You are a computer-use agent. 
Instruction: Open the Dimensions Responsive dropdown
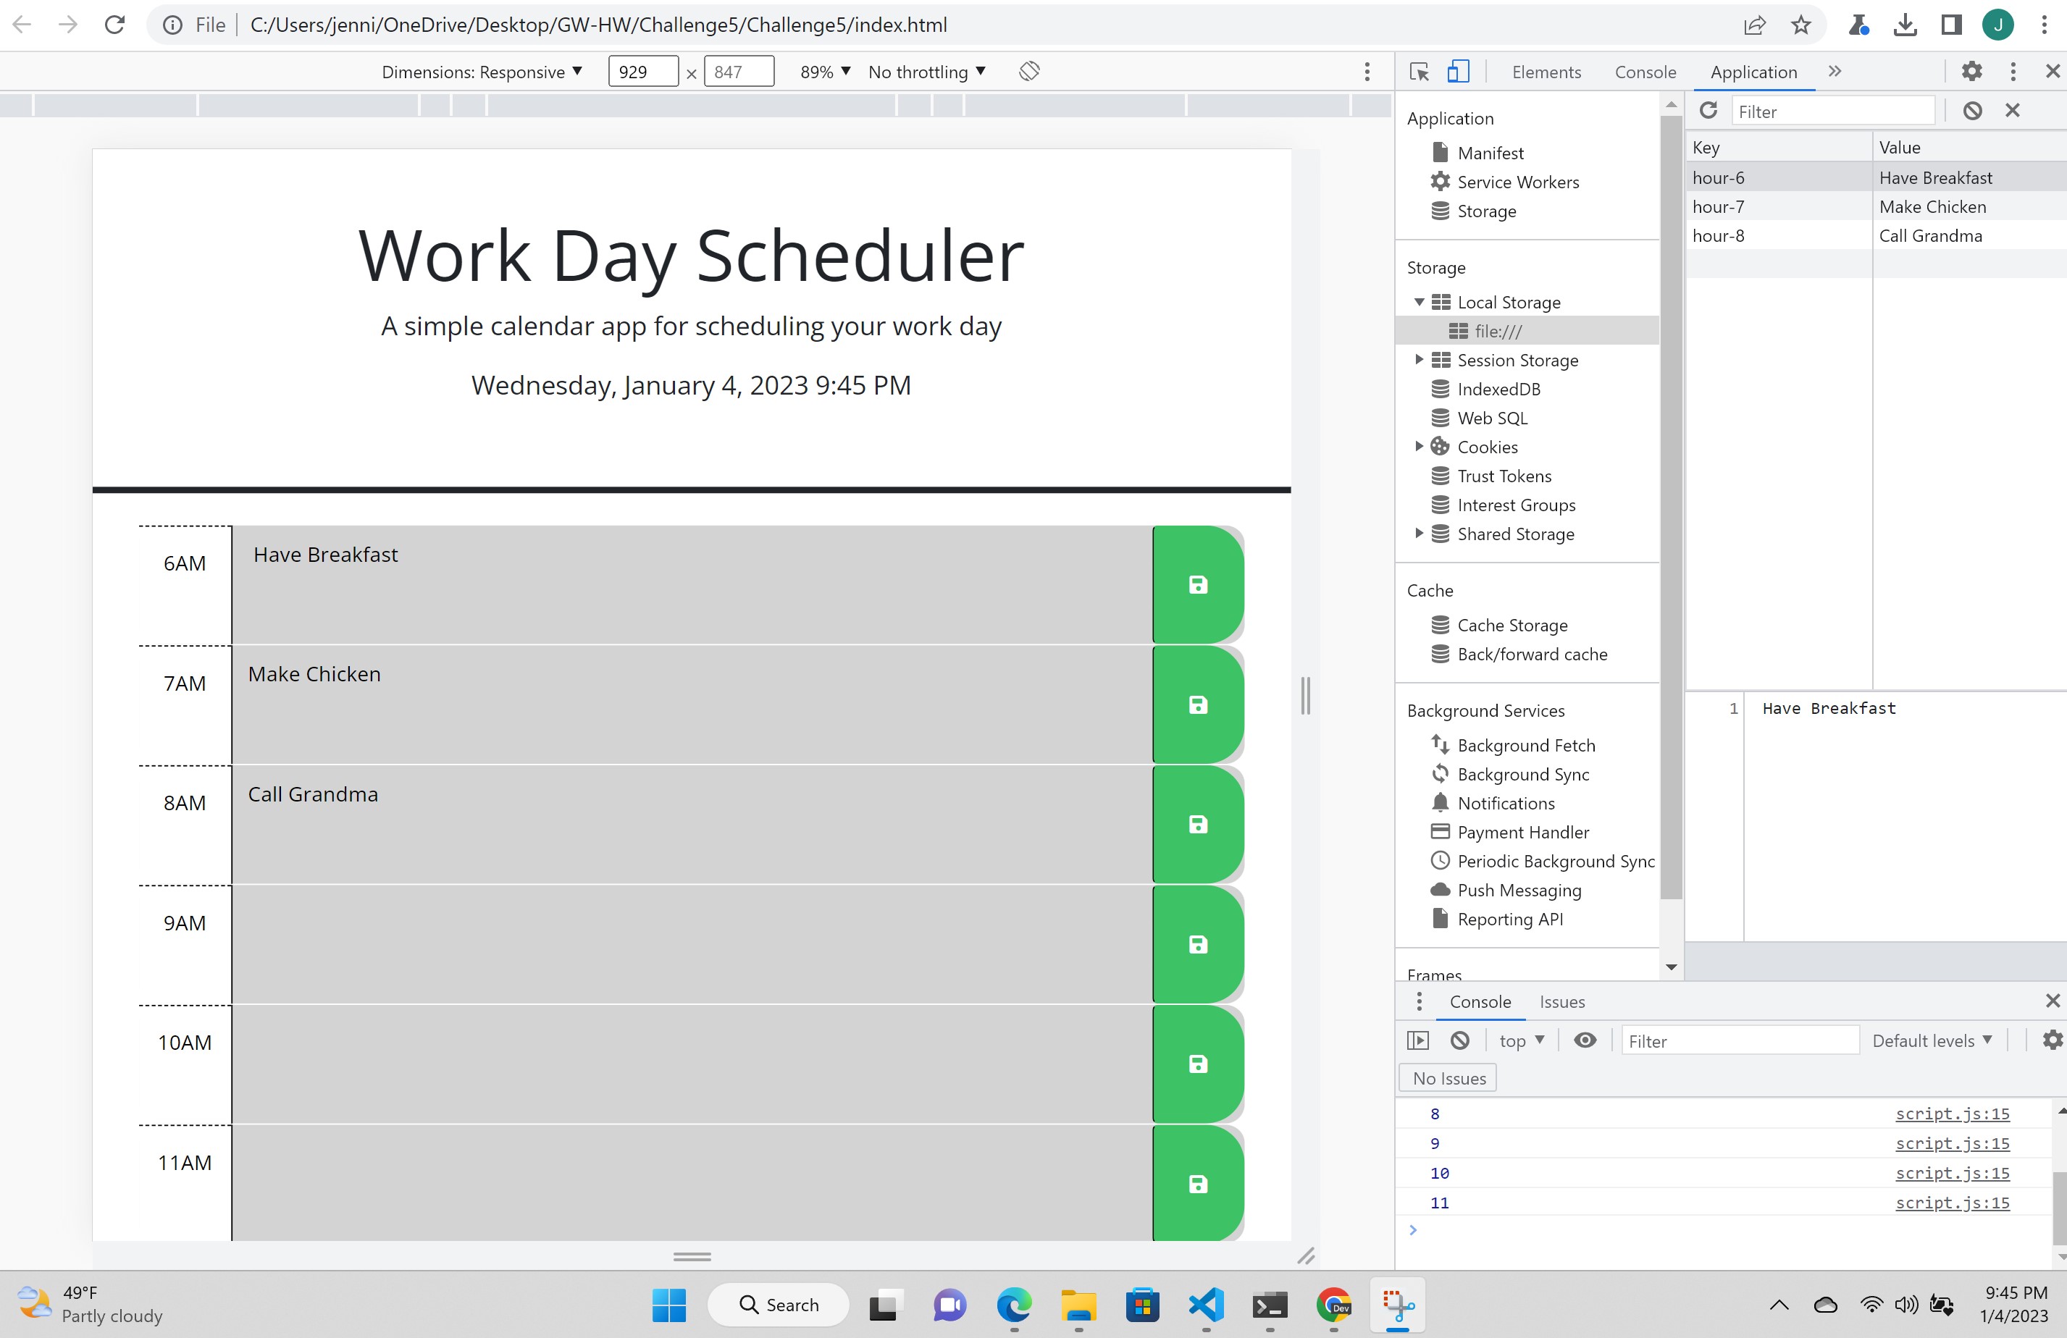[481, 71]
